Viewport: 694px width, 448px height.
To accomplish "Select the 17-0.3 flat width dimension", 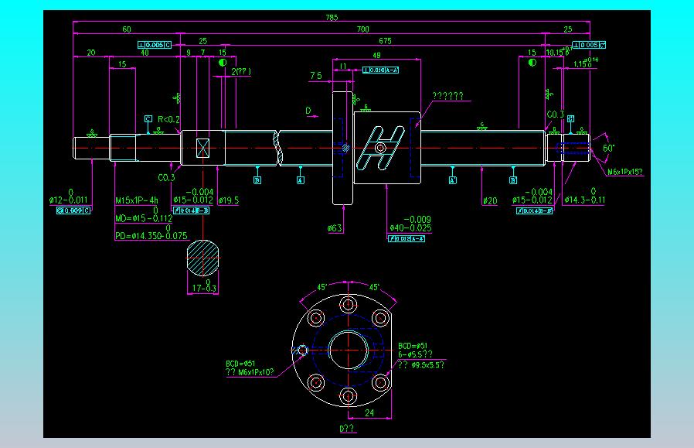I will [204, 289].
